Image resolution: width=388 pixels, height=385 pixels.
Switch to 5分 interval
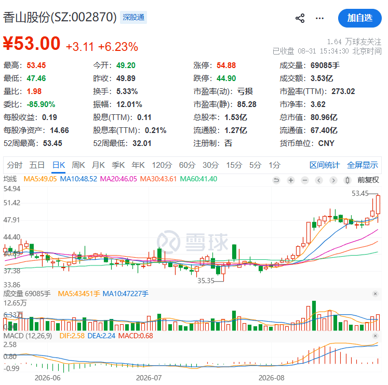pos(255,165)
